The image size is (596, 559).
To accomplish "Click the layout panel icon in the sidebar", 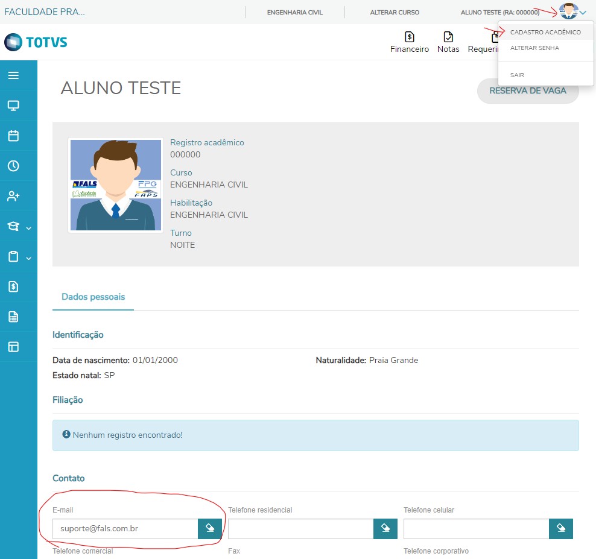I will [x=13, y=347].
